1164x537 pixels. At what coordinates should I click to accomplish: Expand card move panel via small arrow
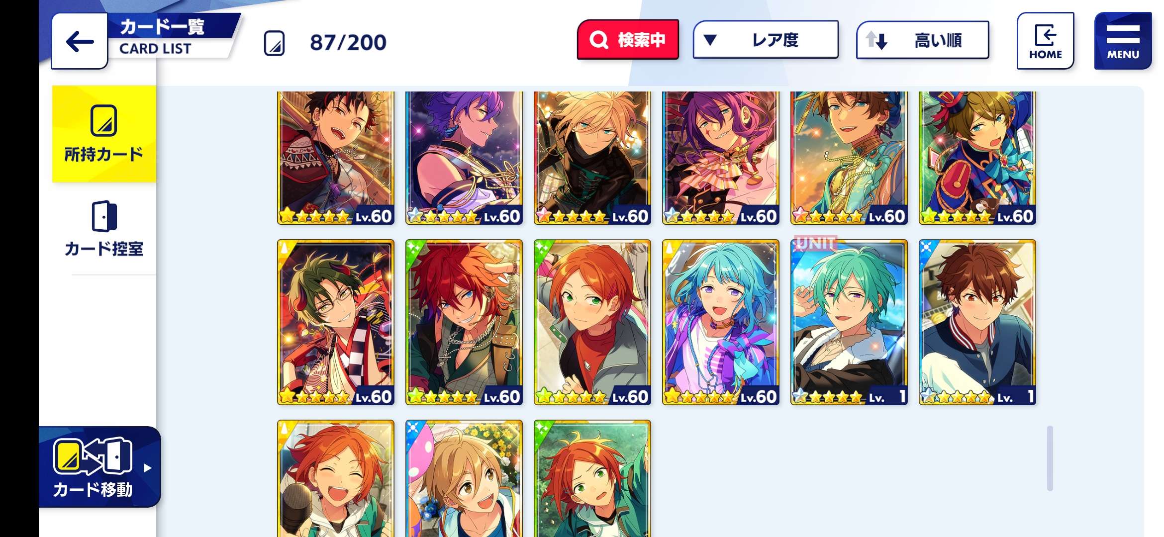click(x=147, y=467)
